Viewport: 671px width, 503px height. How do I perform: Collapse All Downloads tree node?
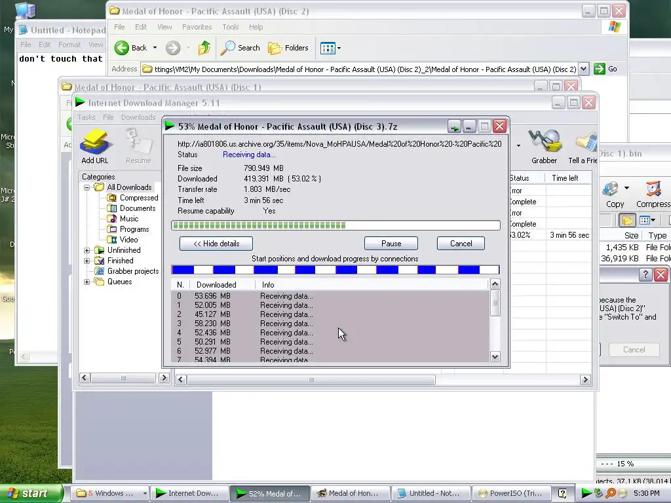click(87, 187)
